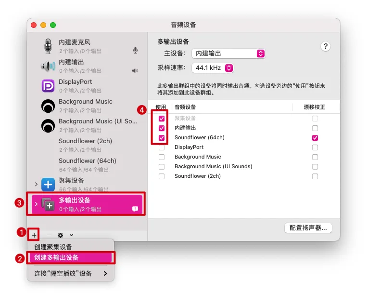Image resolution: width=367 pixels, height=294 pixels.
Task: Click the minus remove-device button
Action: pyautogui.click(x=49, y=235)
